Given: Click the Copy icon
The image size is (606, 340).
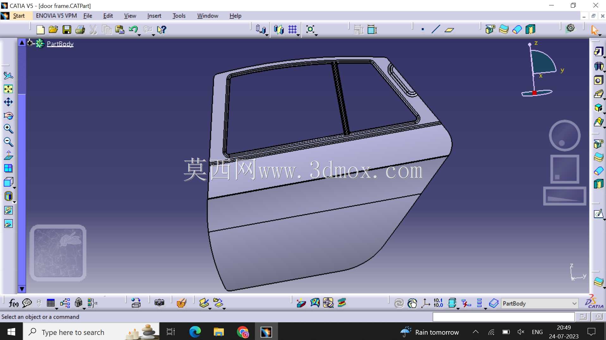Looking at the screenshot, I should click(x=107, y=30).
